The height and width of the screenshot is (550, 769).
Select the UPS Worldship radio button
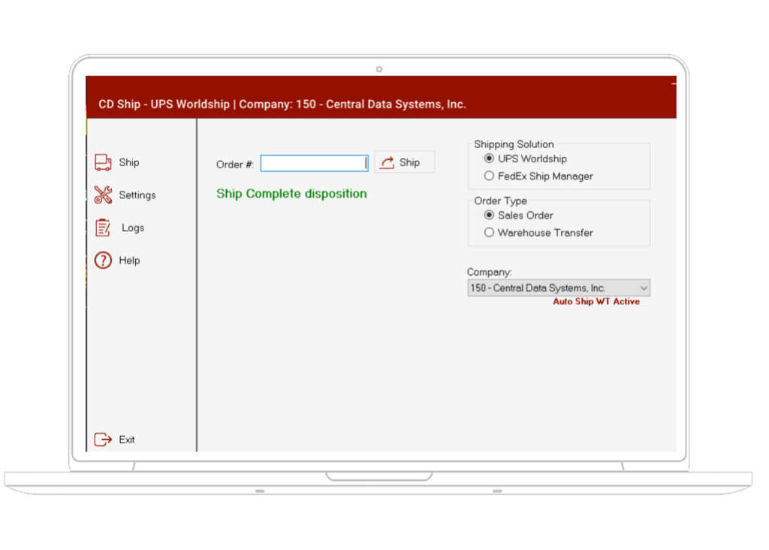[x=489, y=159]
